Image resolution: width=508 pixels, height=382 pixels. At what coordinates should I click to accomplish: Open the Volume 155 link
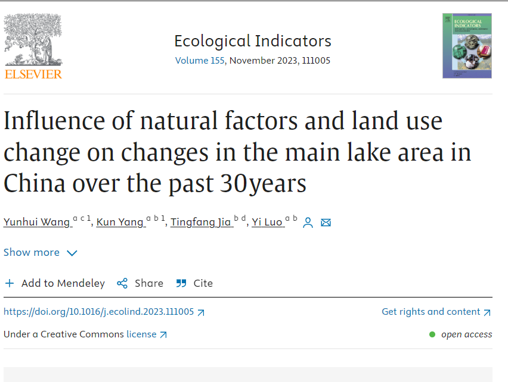tap(200, 61)
